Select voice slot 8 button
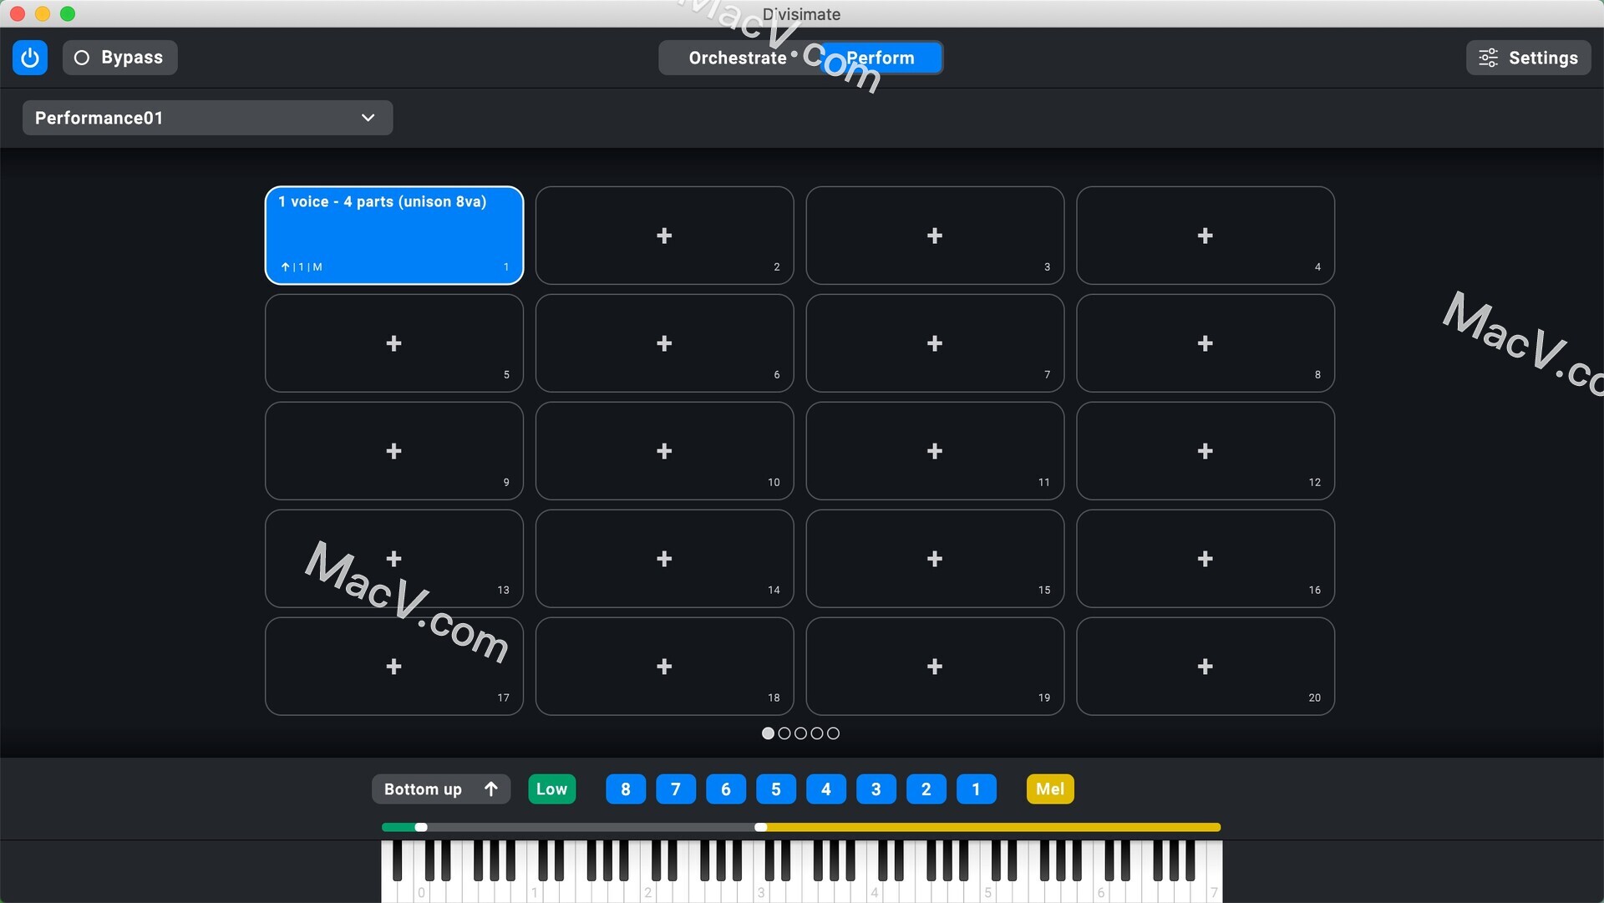 coord(625,789)
